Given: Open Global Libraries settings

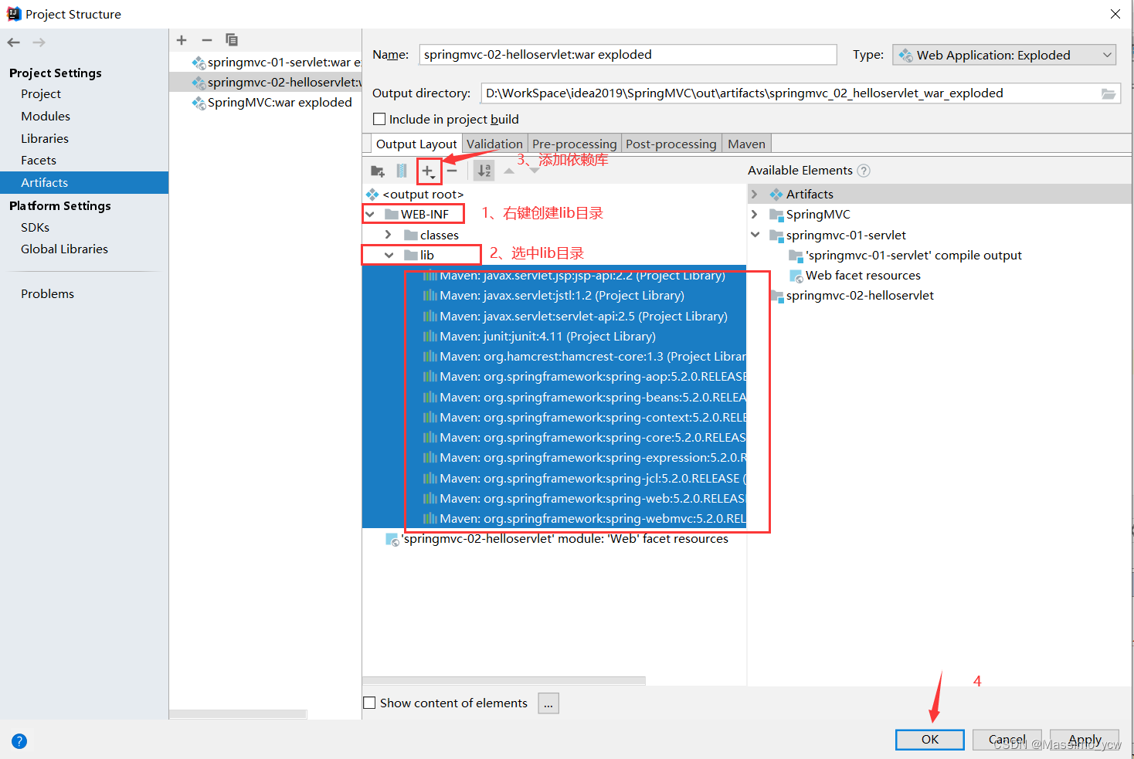Looking at the screenshot, I should point(64,249).
